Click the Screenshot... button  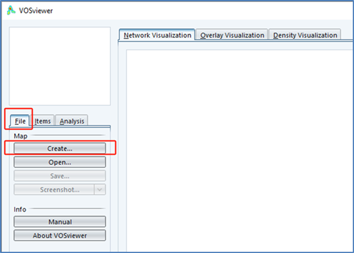click(x=54, y=189)
